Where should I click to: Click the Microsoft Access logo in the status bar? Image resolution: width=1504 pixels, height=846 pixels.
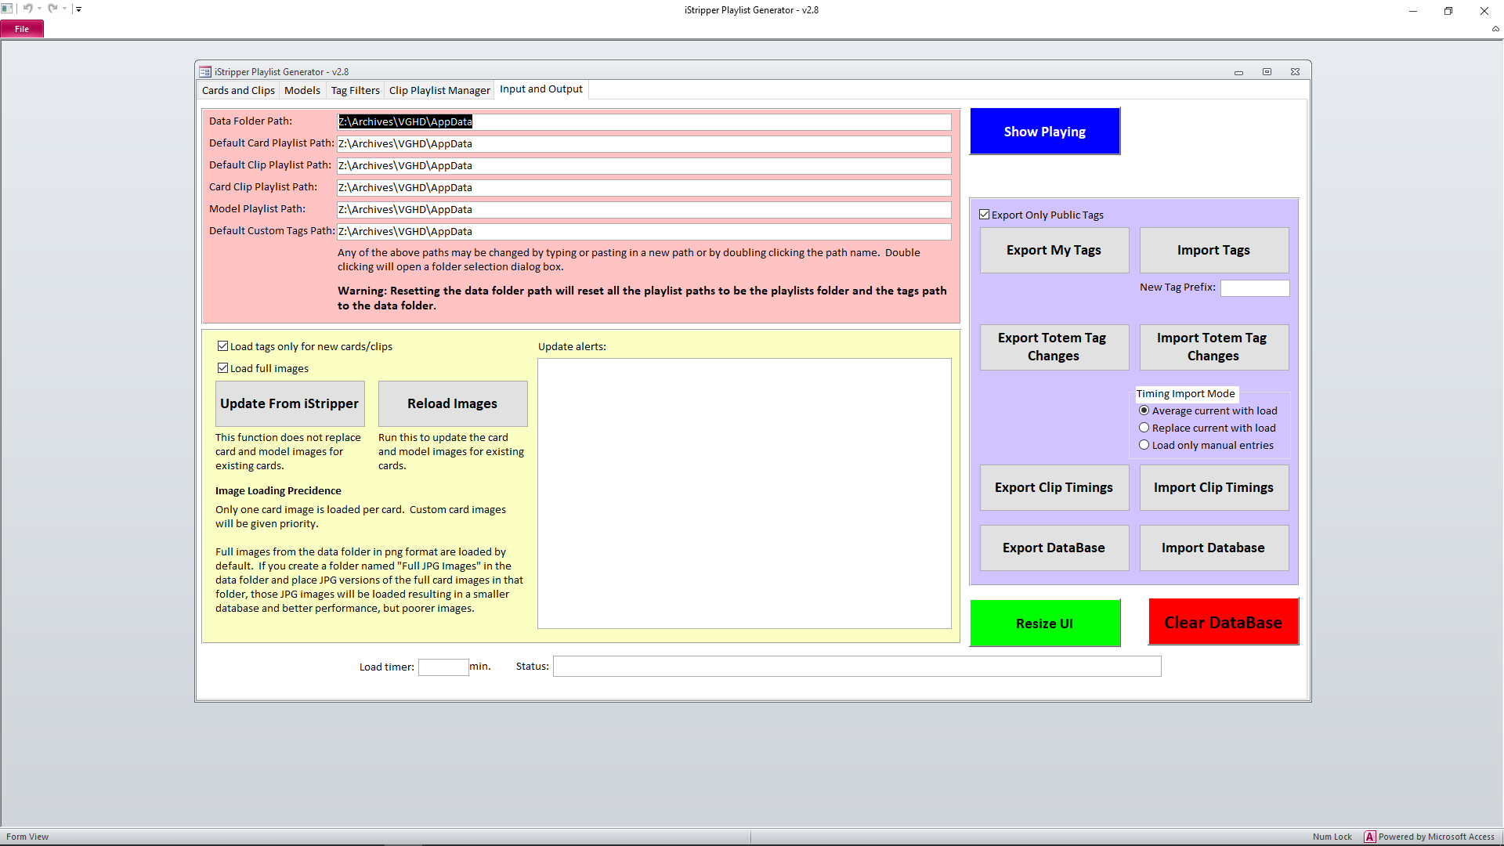tap(1369, 837)
